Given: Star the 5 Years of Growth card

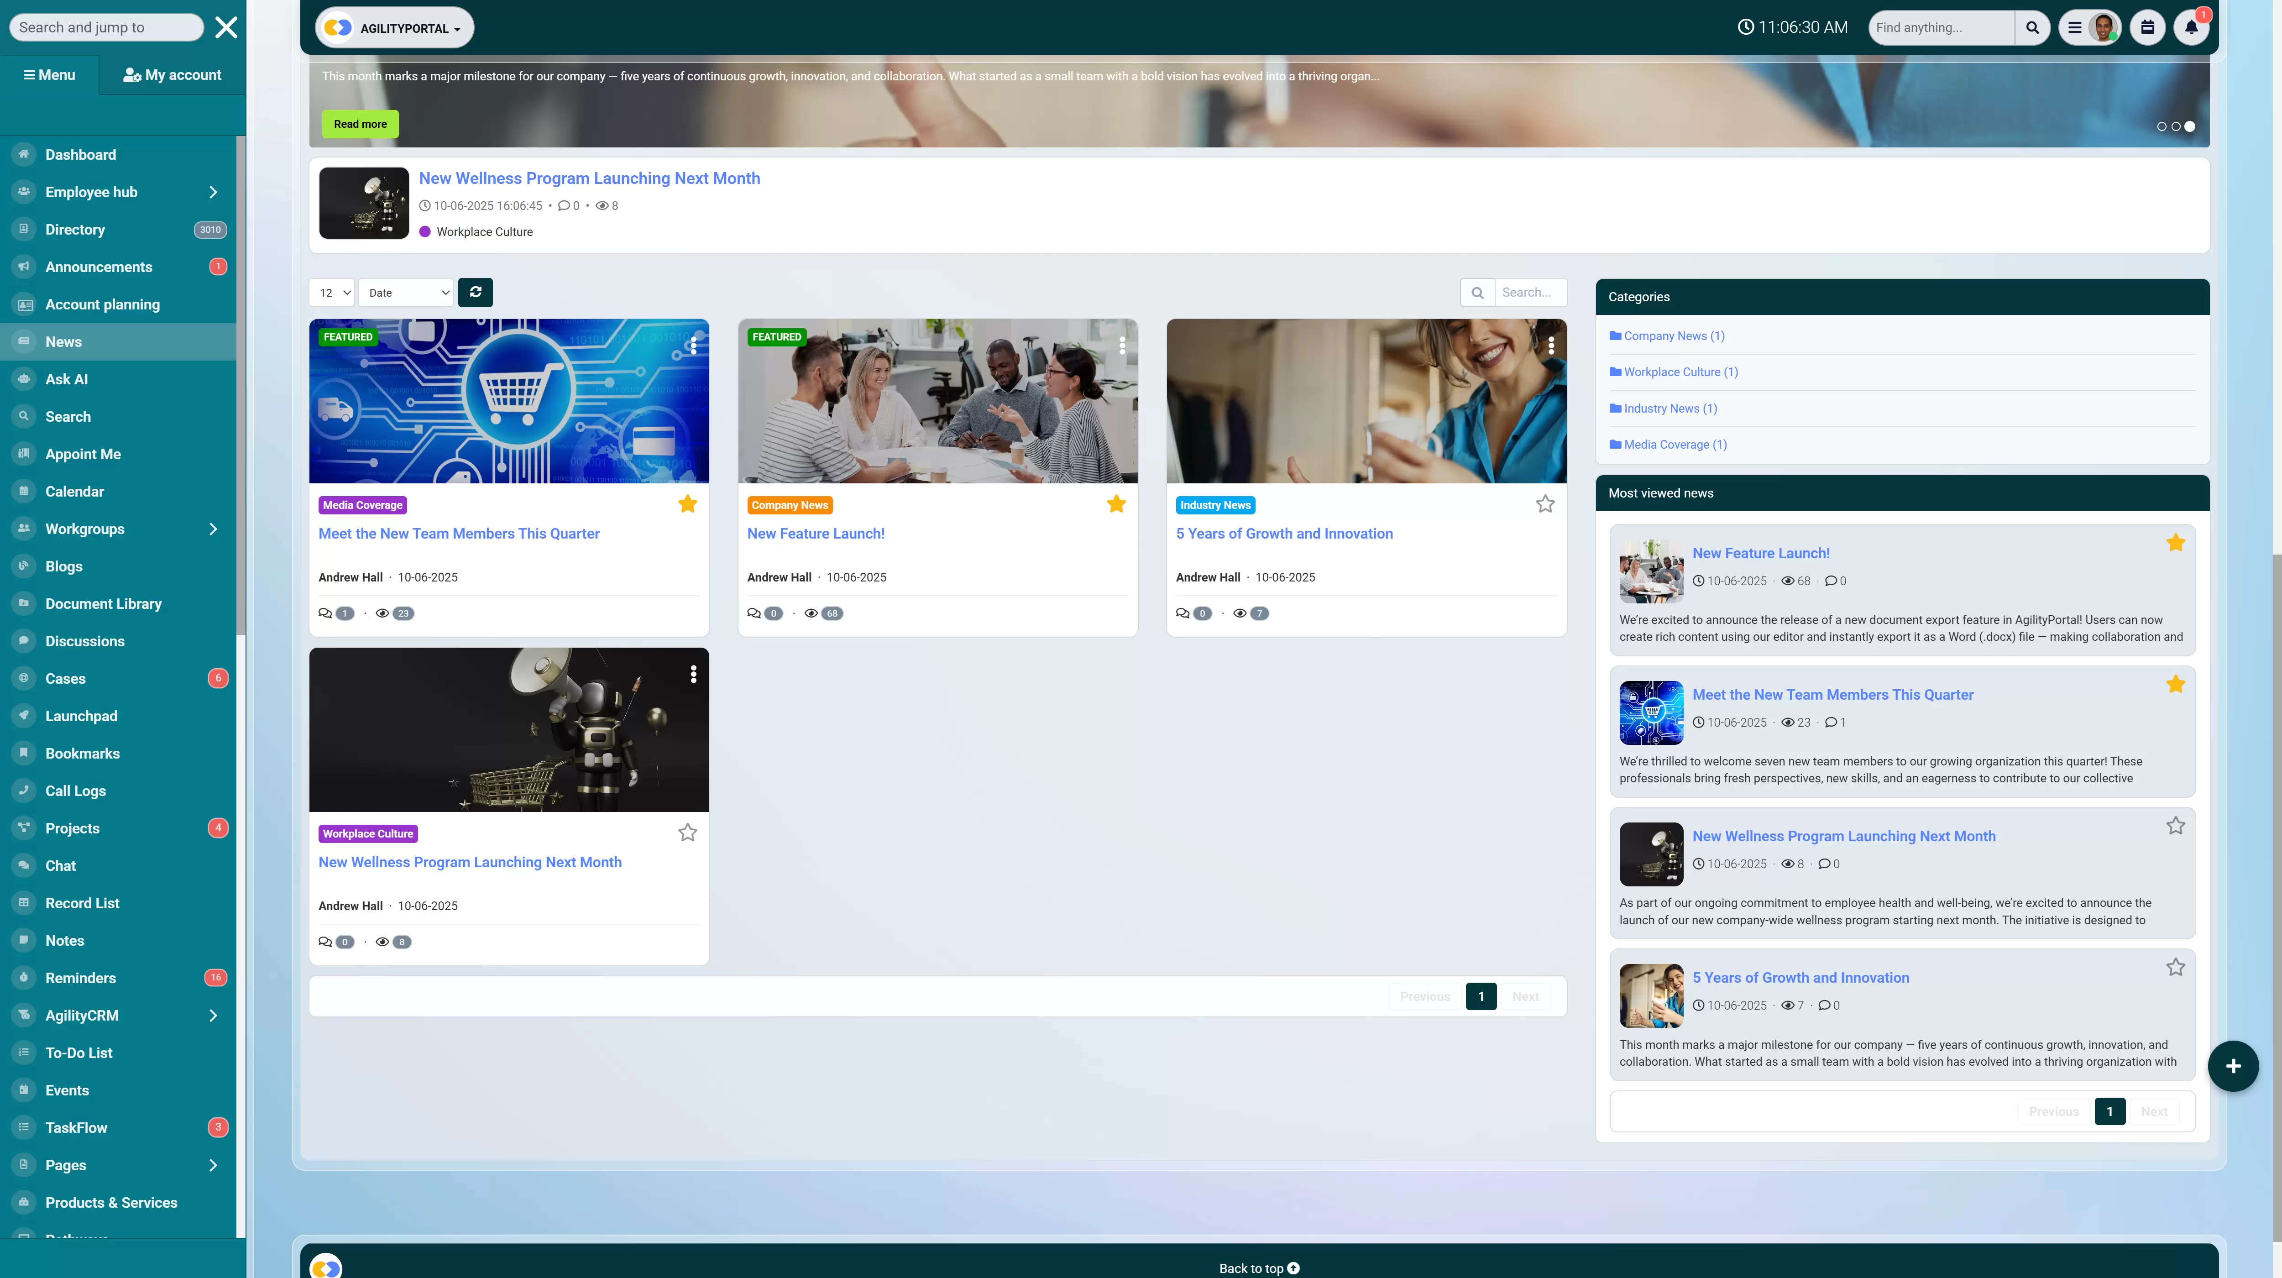Looking at the screenshot, I should (x=1544, y=504).
